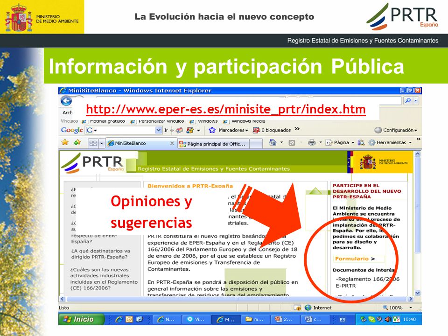Screen dimensions: 448x336
Task: Click the Google toolbar Ir button
Action: [x=166, y=130]
